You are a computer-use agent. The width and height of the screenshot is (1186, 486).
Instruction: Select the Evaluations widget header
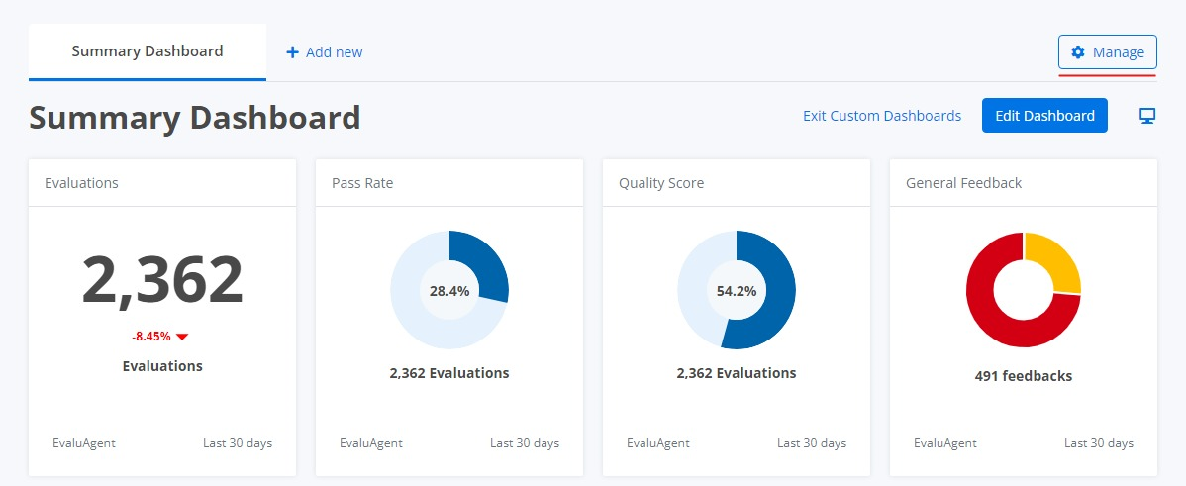(x=162, y=183)
